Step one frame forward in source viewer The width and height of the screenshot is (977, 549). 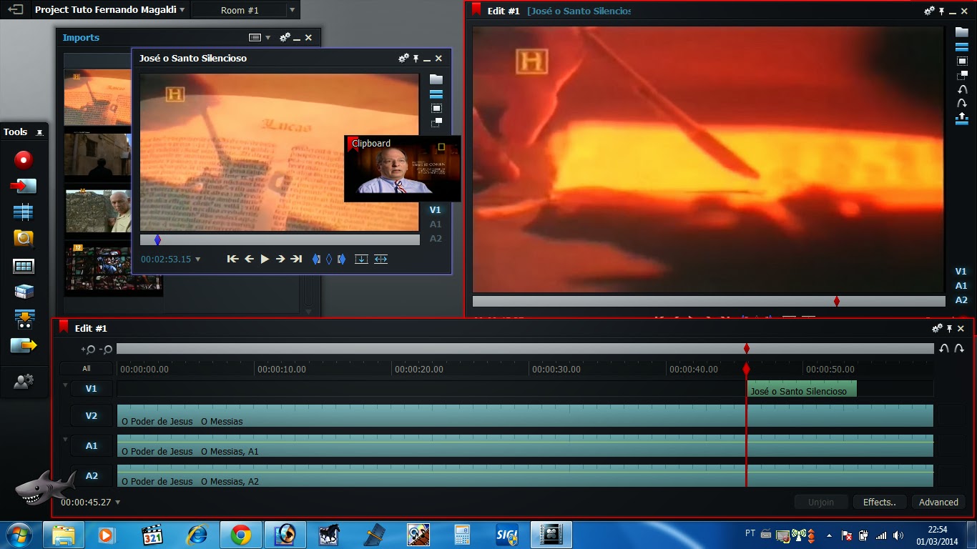[x=280, y=259]
